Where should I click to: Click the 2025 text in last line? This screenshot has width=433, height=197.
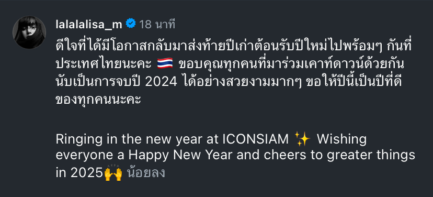pos(87,173)
